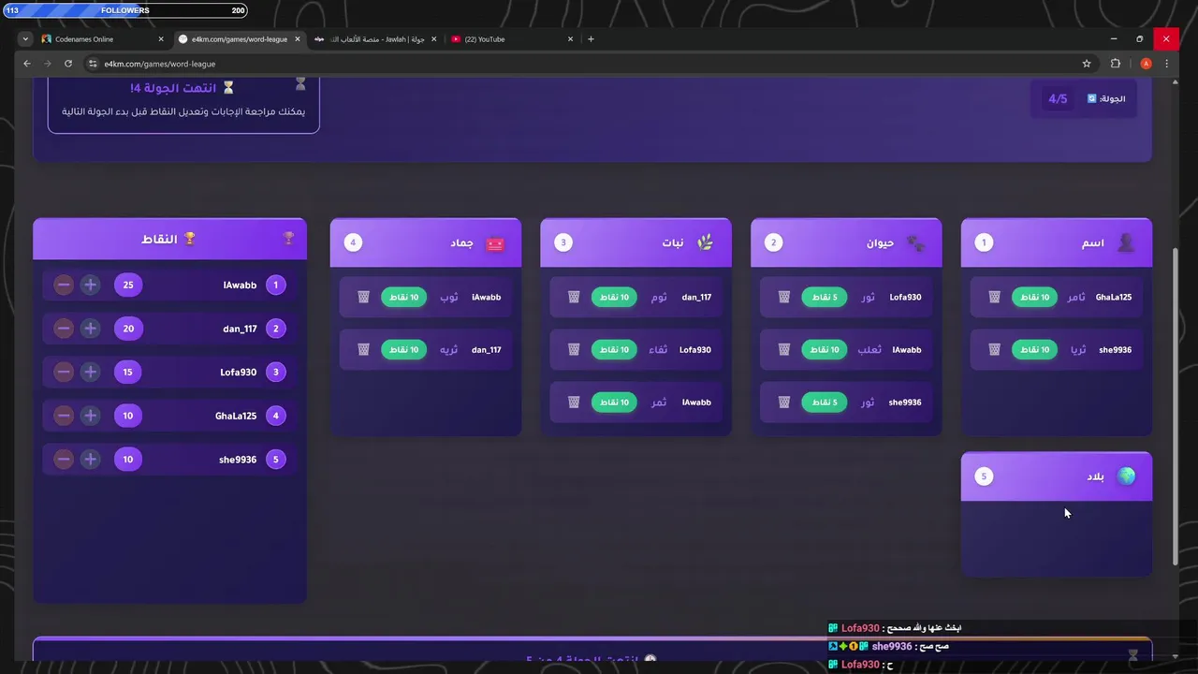Add points to she9936 in the scoreboard

point(90,459)
